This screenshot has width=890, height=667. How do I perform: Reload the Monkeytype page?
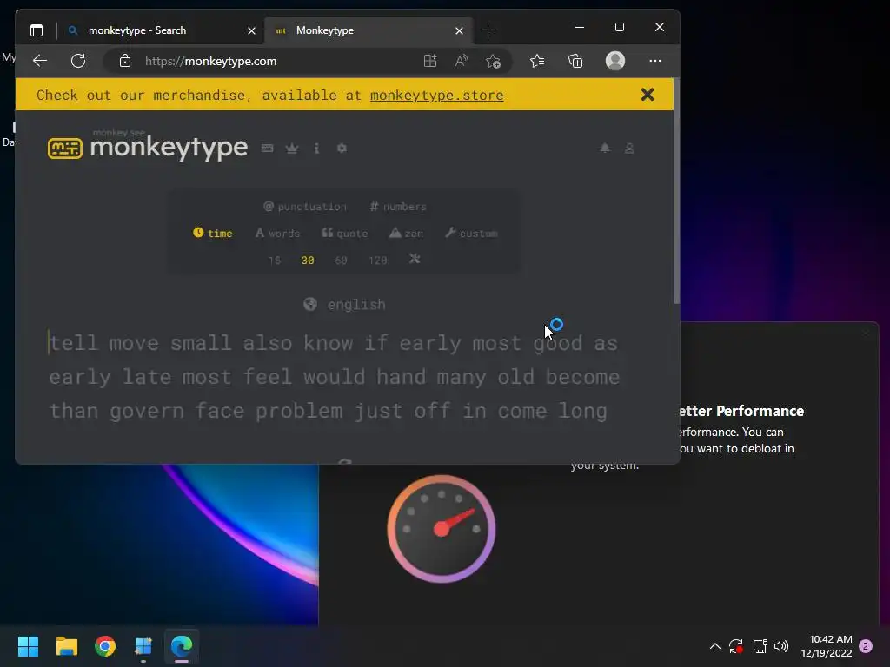78,61
